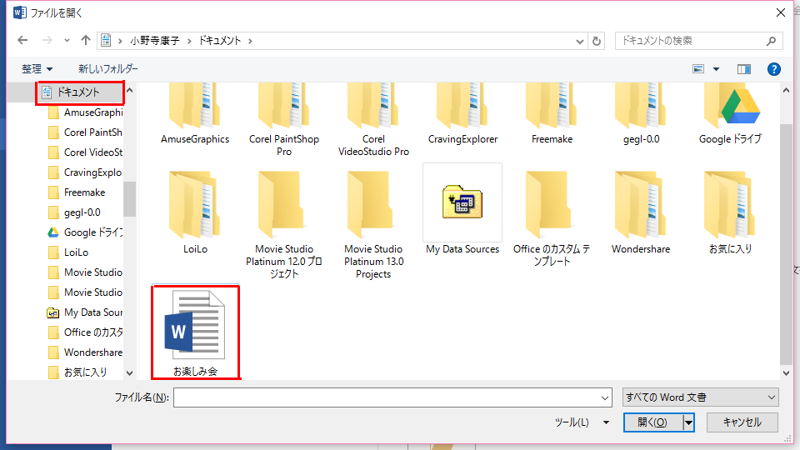Expand the address bar path history dropdown
Image resolution: width=800 pixels, height=450 pixels.
pos(579,41)
